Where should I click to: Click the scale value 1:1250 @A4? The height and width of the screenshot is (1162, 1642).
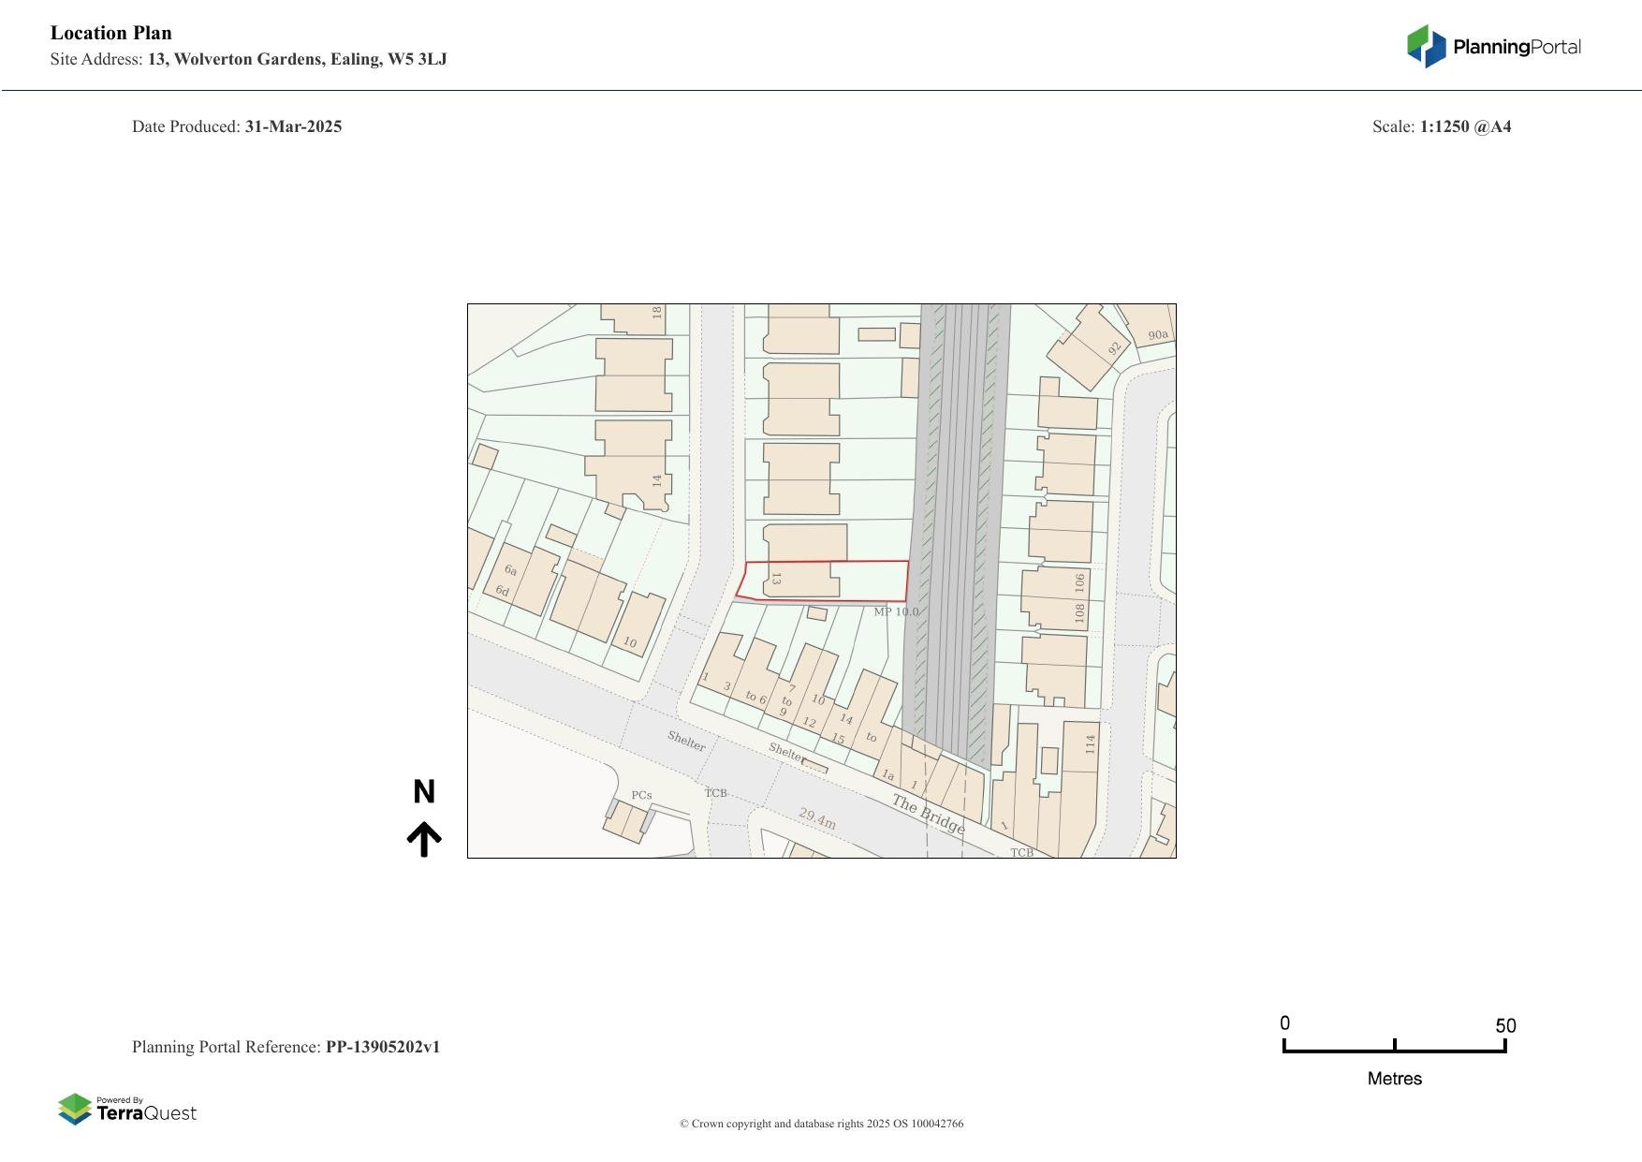(x=1465, y=126)
